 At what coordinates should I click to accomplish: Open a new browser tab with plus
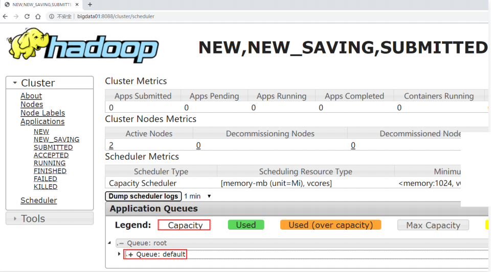[90, 5]
